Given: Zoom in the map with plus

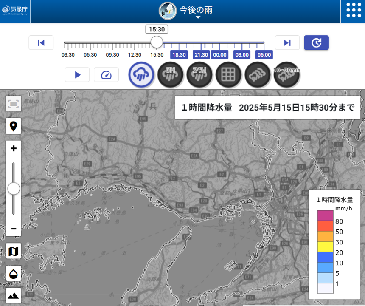Looking at the screenshot, I should coord(14,148).
